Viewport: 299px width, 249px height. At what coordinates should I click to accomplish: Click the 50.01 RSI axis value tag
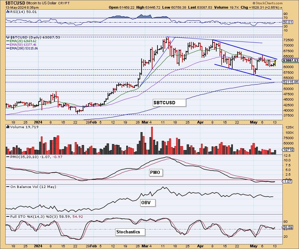(288, 22)
